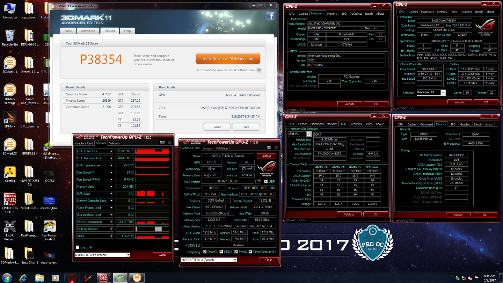Select the RealTemp Shortcut desktop icon
The height and width of the screenshot is (283, 503).
tap(50, 231)
